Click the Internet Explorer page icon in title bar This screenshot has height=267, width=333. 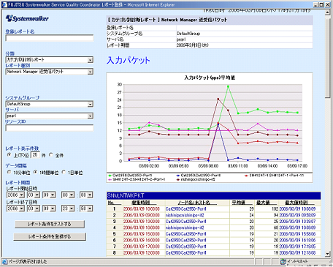4,4
